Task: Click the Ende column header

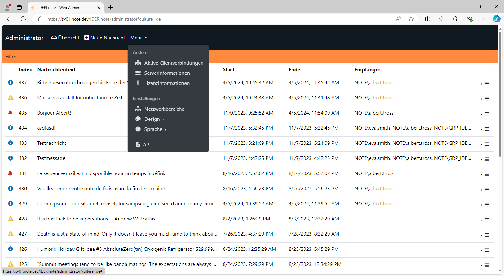Action: (x=294, y=70)
